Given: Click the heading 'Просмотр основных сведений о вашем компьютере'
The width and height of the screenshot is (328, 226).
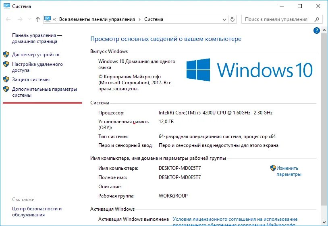Looking at the screenshot, I should coord(166,39).
